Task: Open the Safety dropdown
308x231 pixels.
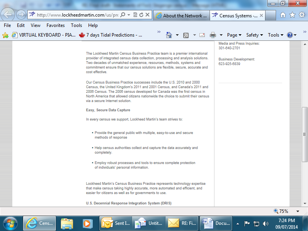Action: point(254,35)
